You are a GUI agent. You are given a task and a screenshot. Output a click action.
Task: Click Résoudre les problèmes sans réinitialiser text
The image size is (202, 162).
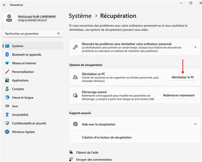pyautogui.click(x=127, y=44)
